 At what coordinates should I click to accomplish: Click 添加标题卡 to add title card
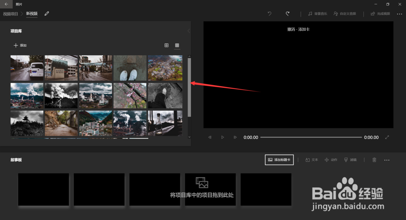pyautogui.click(x=279, y=160)
